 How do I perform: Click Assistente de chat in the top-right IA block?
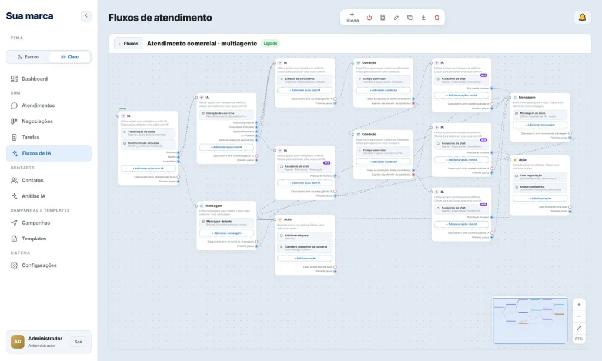(461, 80)
